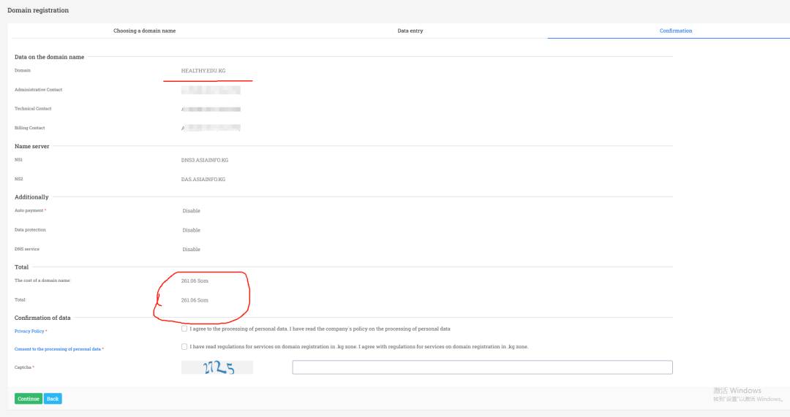The width and height of the screenshot is (790, 417).
Task: Check the personal data processing agreement checkbox
Action: click(184, 329)
